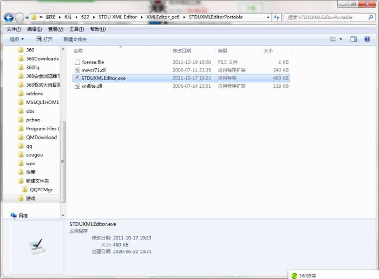Open address bar history dropdown
This screenshot has width=379, height=279.
point(268,17)
